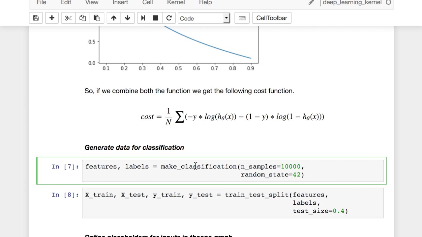Click the CellToolbar button
The image size is (422, 237).
(272, 18)
